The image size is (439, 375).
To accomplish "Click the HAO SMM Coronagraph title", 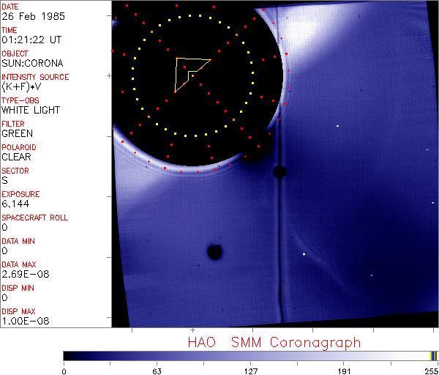I will (x=274, y=343).
